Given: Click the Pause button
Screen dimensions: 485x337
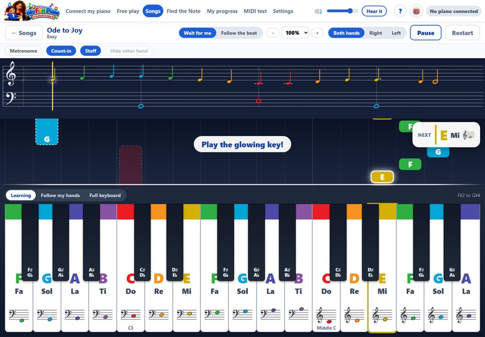Looking at the screenshot, I should coord(426,33).
